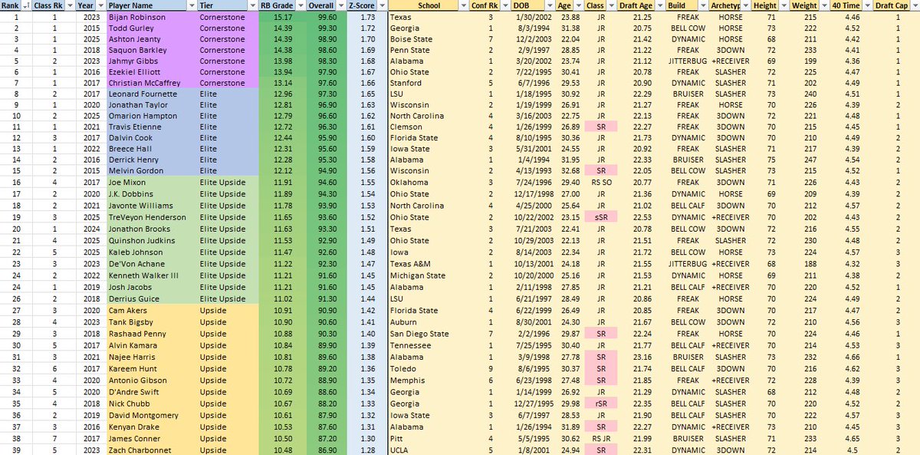Open the Tier column filter dropdown
This screenshot has width=920, height=455.
tap(254, 5)
